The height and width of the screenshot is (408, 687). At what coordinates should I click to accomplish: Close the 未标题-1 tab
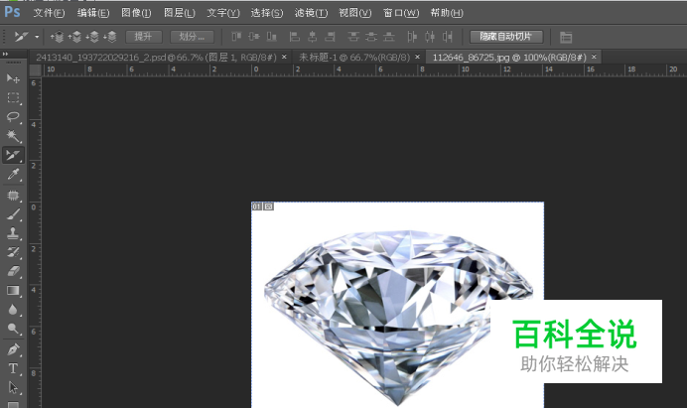coord(417,57)
